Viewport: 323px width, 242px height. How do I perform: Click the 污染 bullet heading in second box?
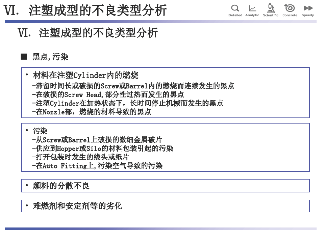(40, 131)
